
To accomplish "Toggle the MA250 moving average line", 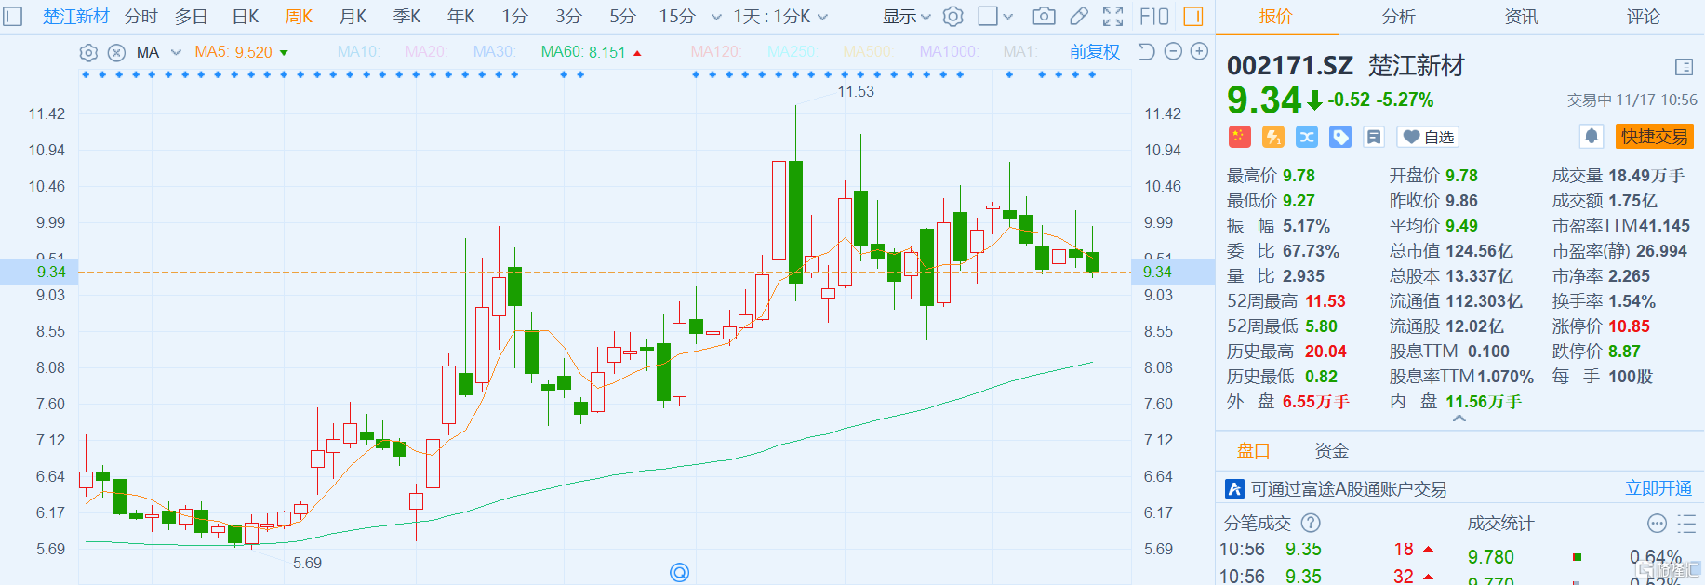I will click(x=792, y=52).
